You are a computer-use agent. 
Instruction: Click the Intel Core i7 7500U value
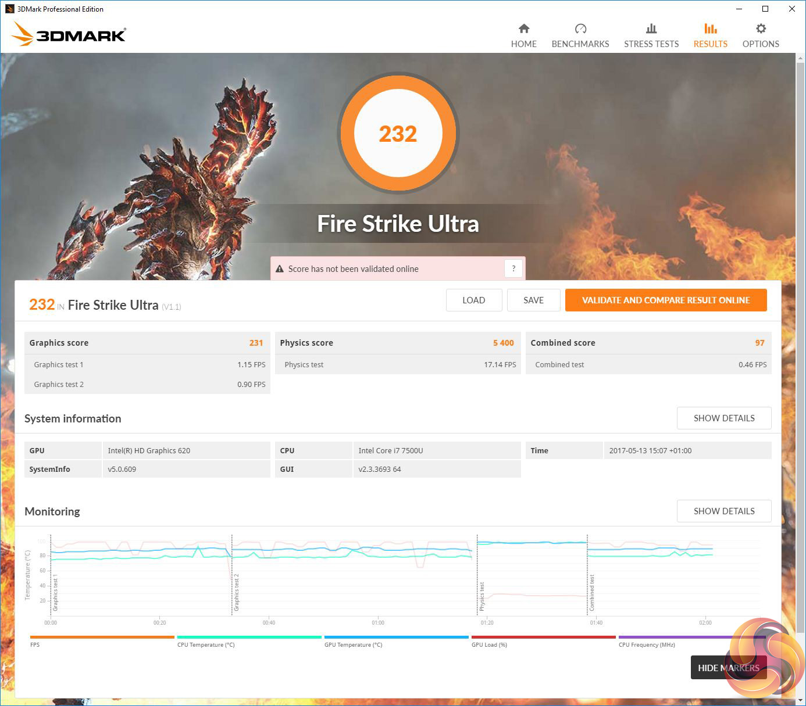pos(391,450)
